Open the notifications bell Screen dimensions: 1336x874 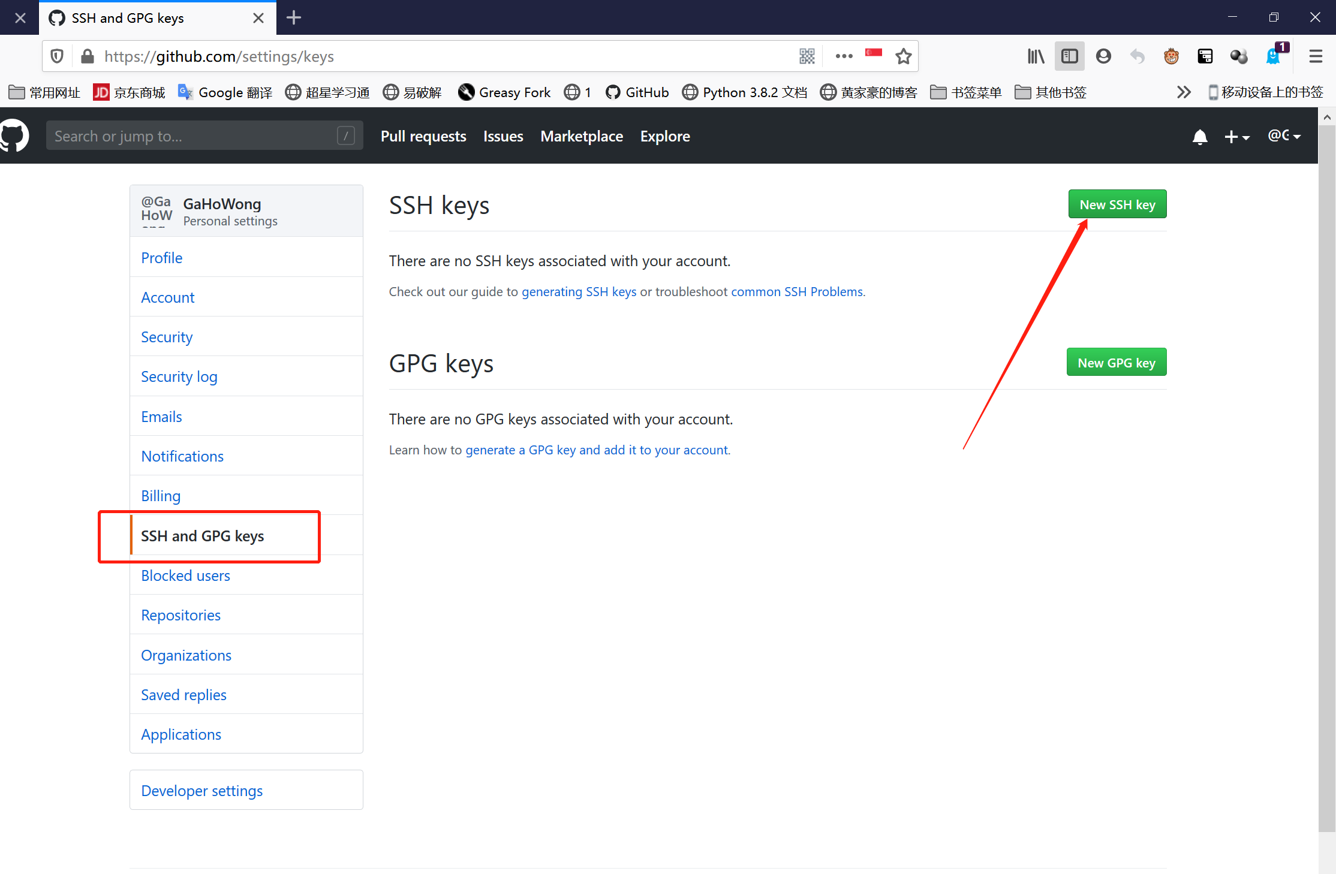1199,137
